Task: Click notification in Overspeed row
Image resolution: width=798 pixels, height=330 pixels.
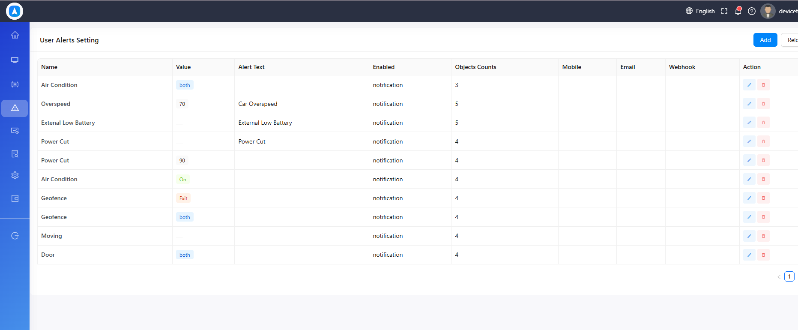Action: (x=388, y=104)
